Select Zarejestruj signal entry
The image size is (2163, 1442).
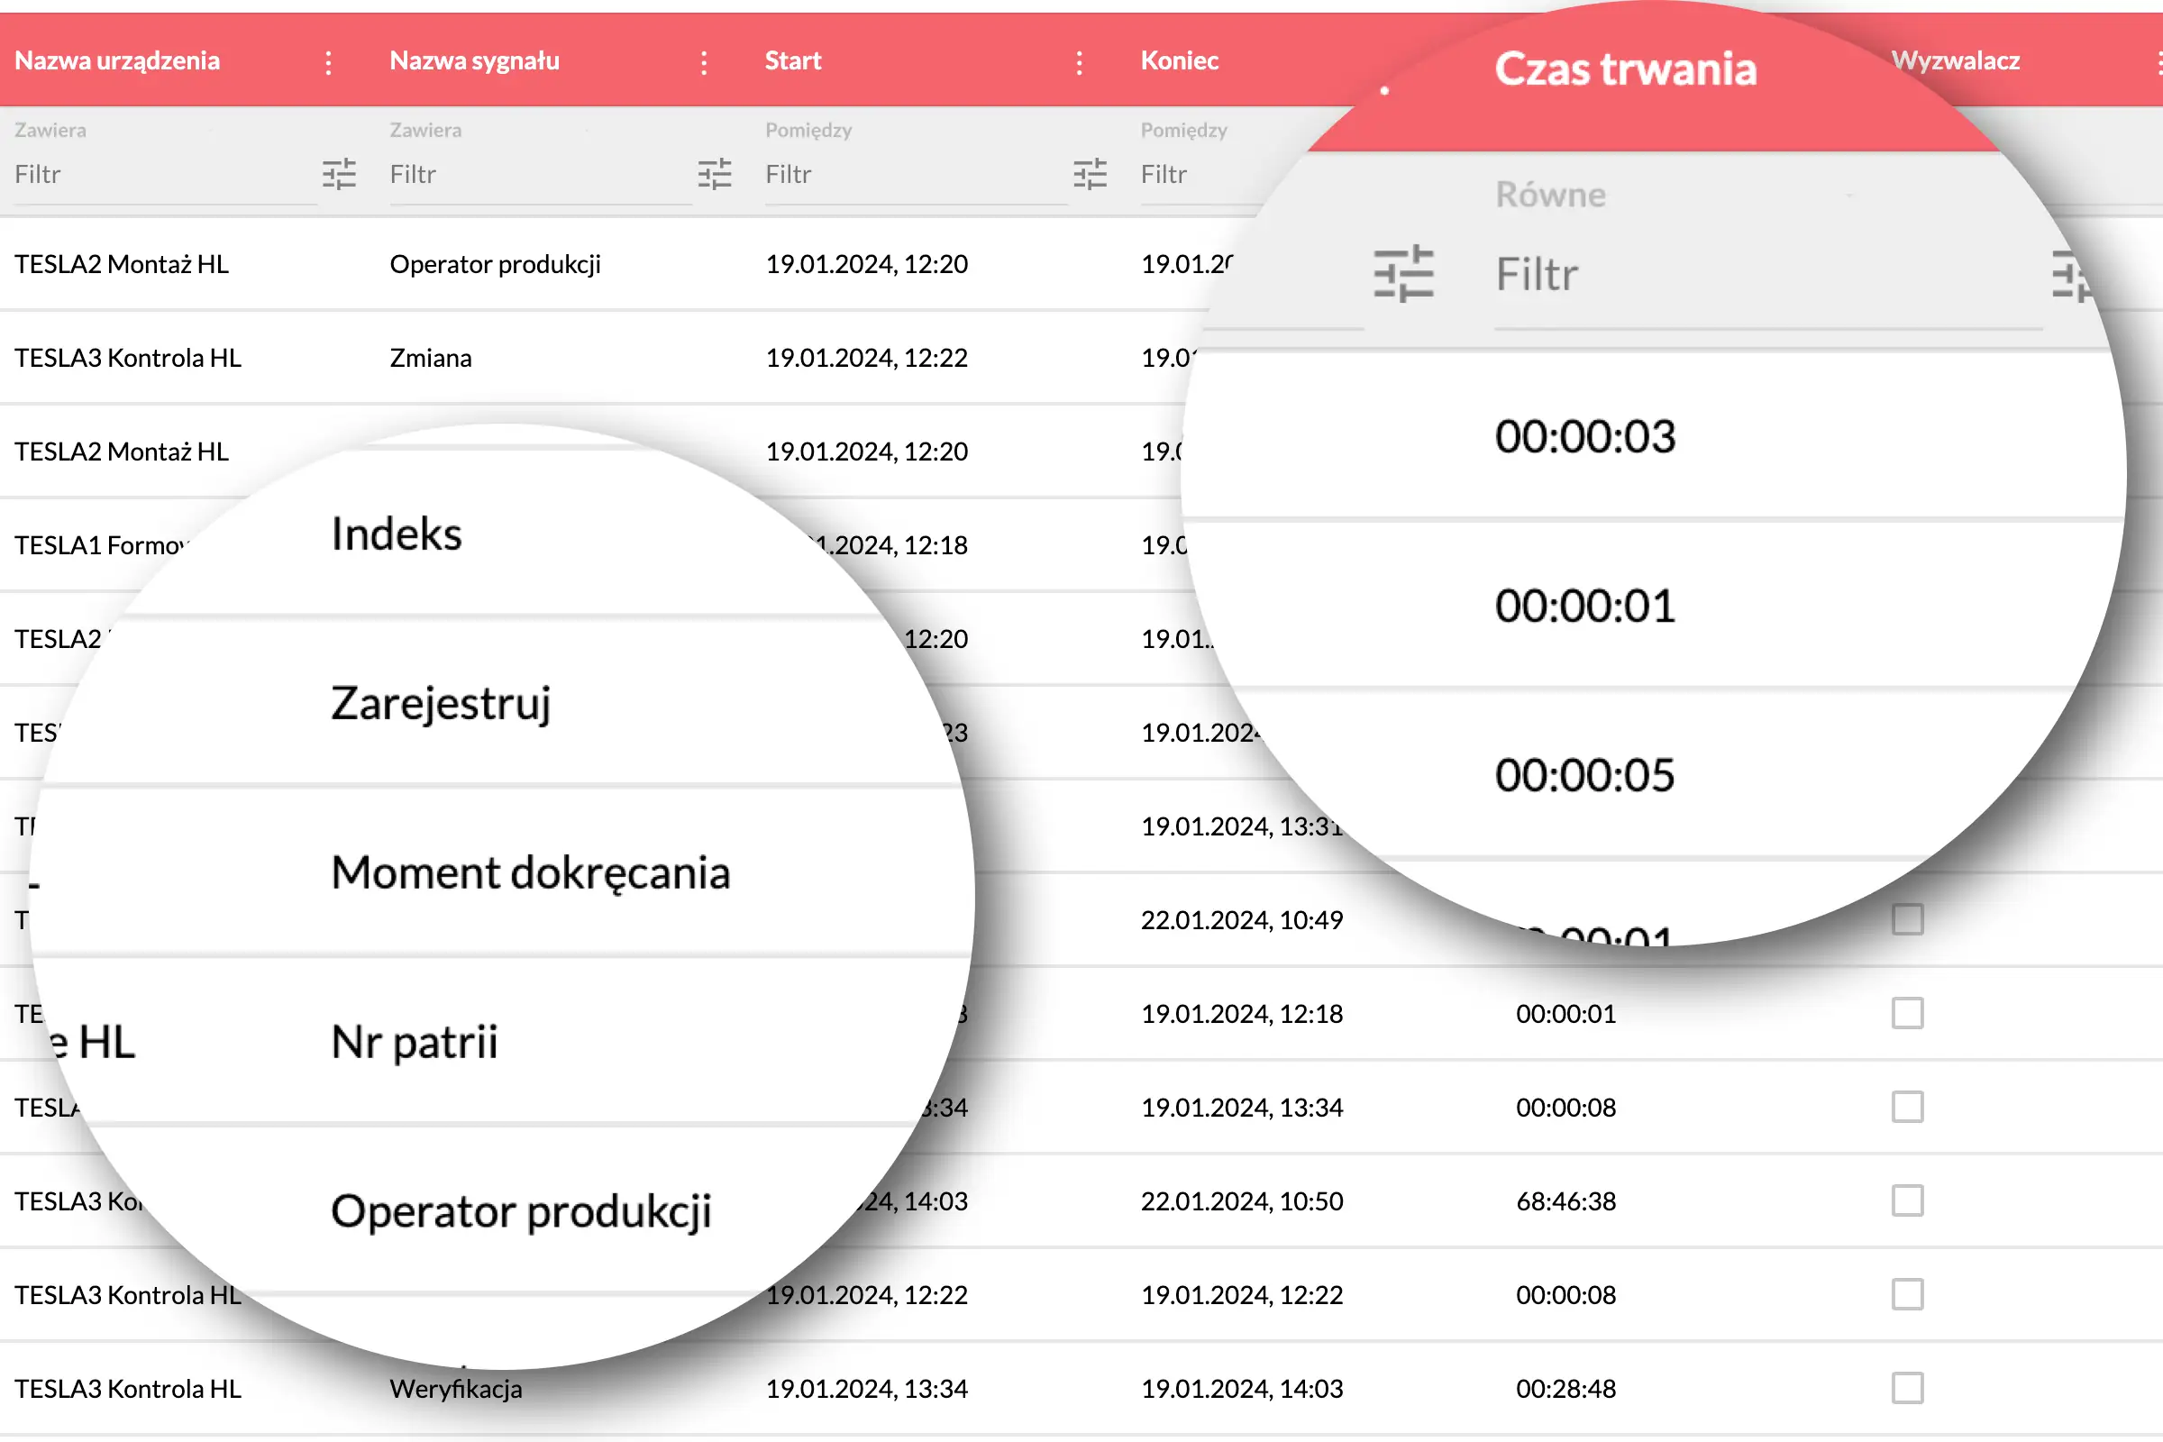tap(441, 703)
